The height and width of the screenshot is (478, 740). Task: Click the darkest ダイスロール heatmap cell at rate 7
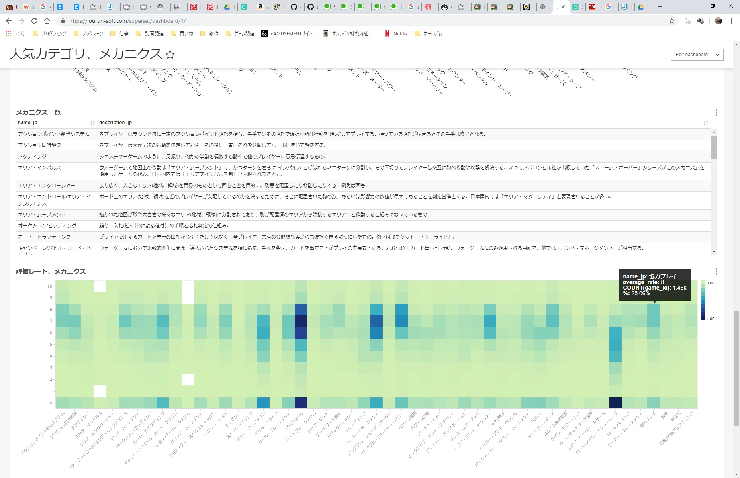(x=301, y=321)
